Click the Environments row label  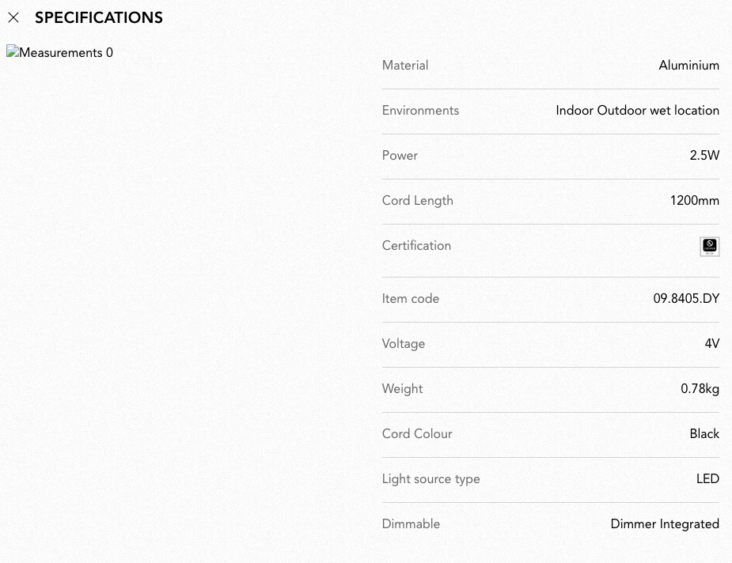[x=420, y=111]
